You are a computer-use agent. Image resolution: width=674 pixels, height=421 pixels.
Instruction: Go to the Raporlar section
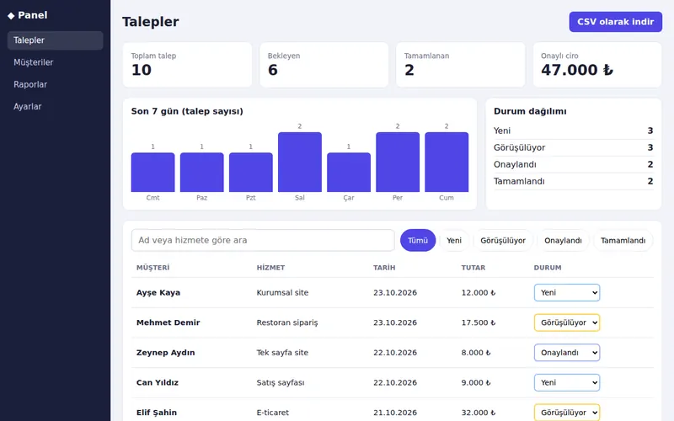tap(55, 85)
